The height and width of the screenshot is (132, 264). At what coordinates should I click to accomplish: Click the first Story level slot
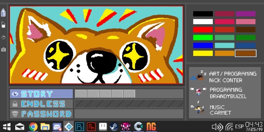click(x=81, y=94)
